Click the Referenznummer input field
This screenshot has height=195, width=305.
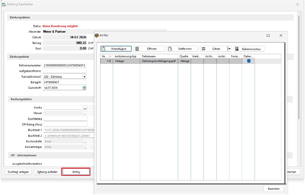[x=64, y=65]
